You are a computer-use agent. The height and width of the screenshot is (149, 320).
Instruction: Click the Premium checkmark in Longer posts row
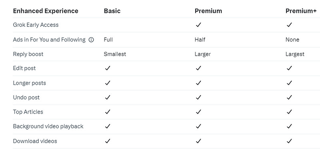tap(198, 83)
